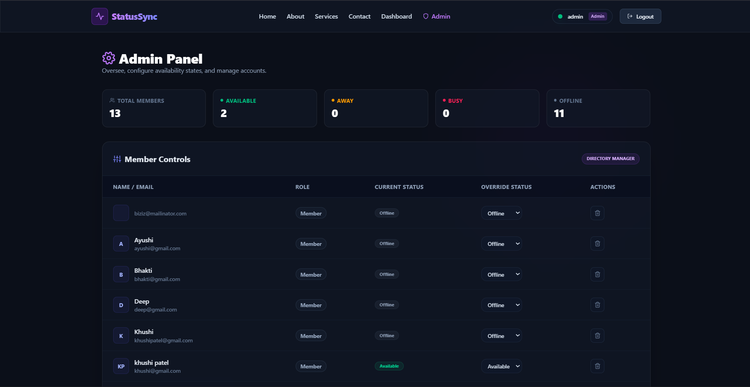Open khushi patel's Available override dropdown
Screen dimensions: 750x387
pos(501,366)
